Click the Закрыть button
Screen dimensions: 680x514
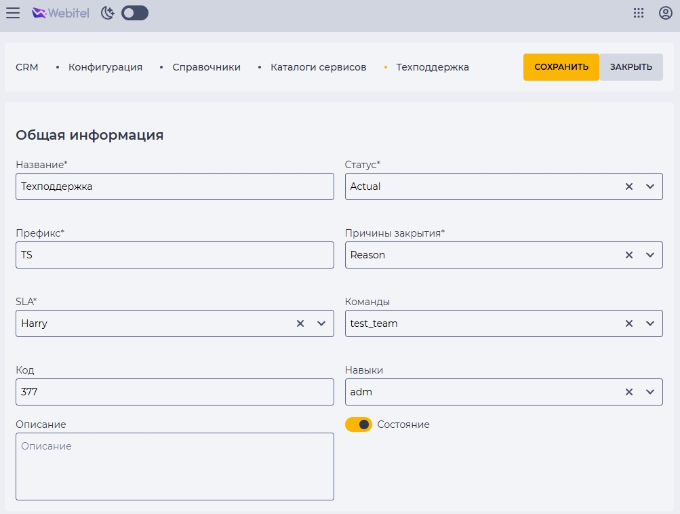tap(631, 67)
